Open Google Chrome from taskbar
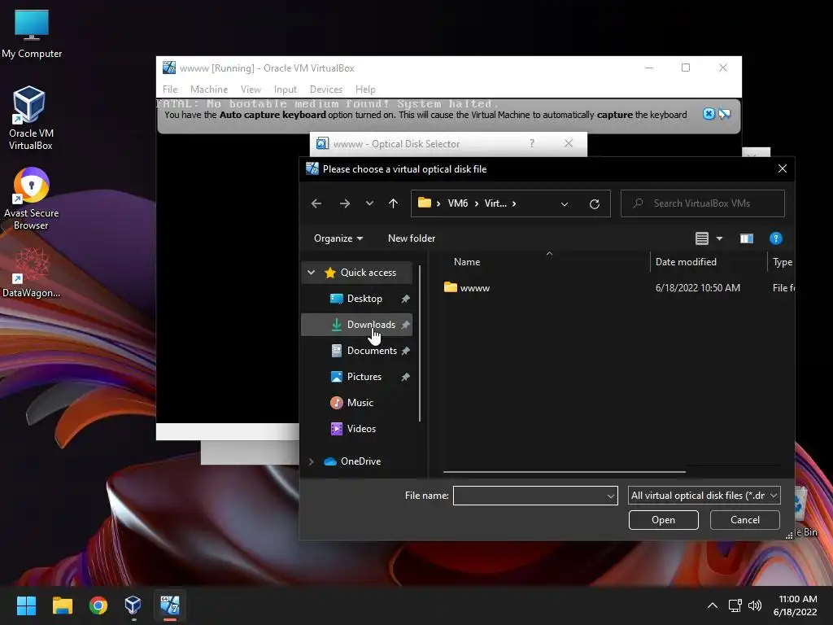 coord(98,605)
